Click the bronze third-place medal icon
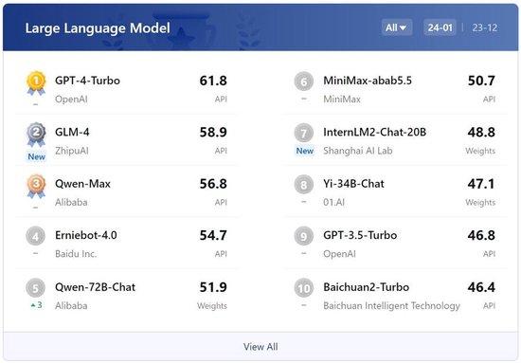 36,186
